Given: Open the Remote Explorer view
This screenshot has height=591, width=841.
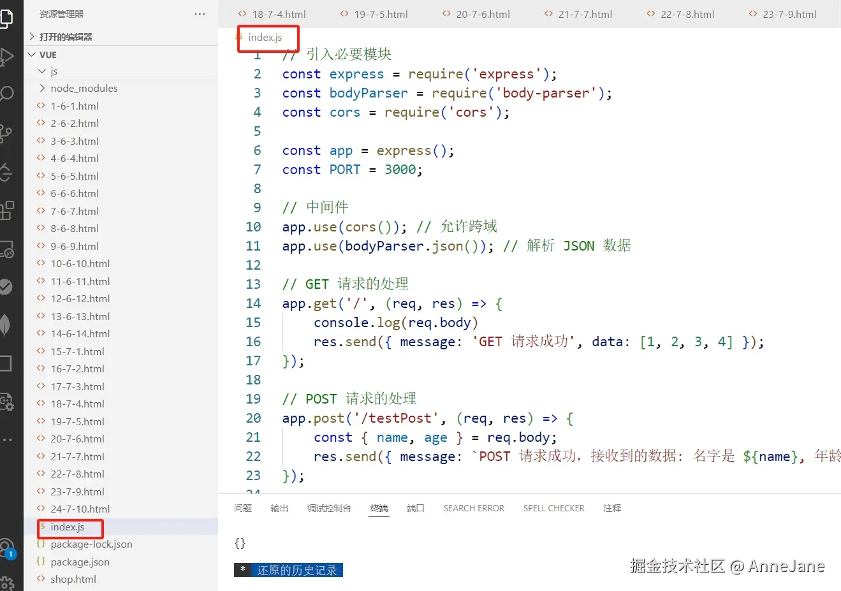Looking at the screenshot, I should (x=6, y=249).
